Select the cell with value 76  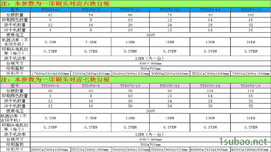(x=130, y=91)
